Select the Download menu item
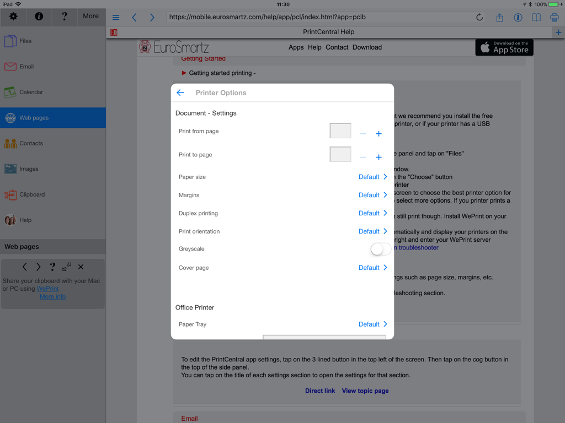 pos(366,47)
